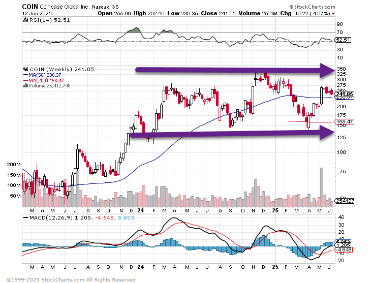Click the Volume 25,412,748 legend text
Screen dimensions: 371x283
click(x=49, y=86)
